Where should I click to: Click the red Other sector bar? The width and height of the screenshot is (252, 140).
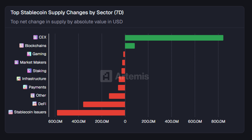pyautogui.click(x=117, y=96)
